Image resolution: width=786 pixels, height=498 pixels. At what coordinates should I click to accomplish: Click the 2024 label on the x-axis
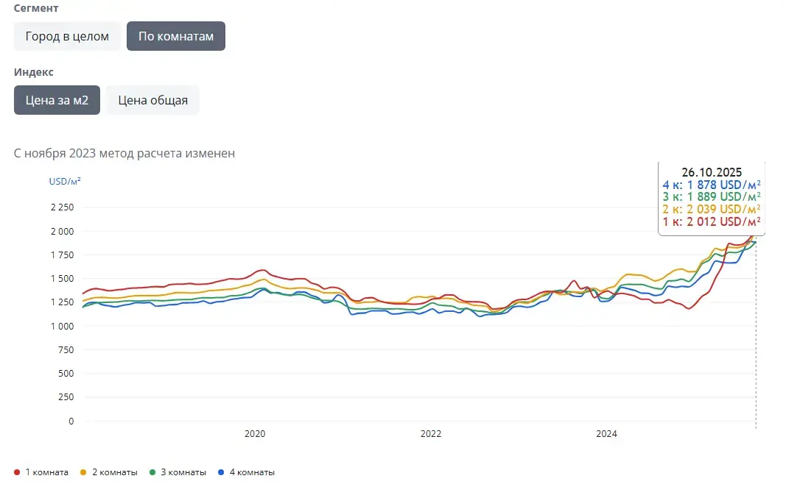[607, 434]
